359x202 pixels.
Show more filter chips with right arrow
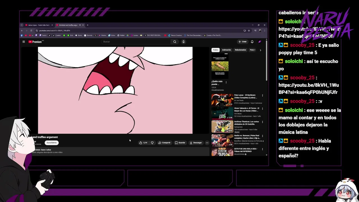point(260,50)
